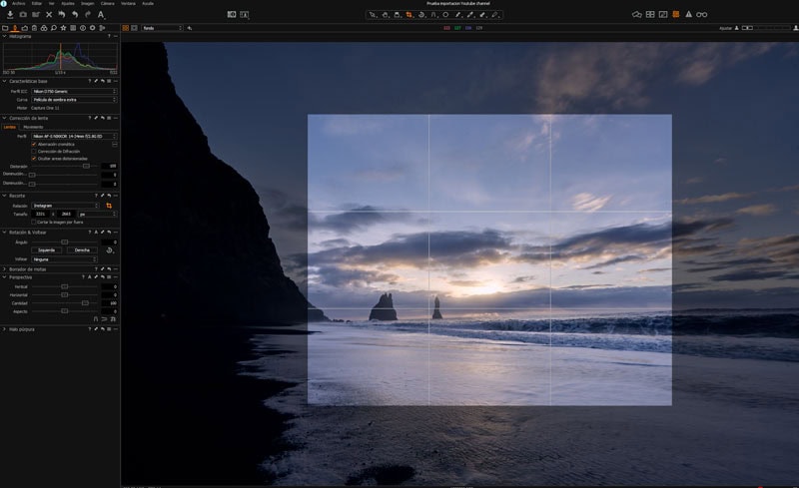The image size is (799, 488).
Task: Click the Derecha rotate button
Action: click(x=83, y=249)
